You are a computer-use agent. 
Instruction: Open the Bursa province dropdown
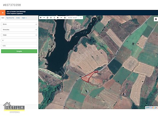pyautogui.click(x=19, y=24)
